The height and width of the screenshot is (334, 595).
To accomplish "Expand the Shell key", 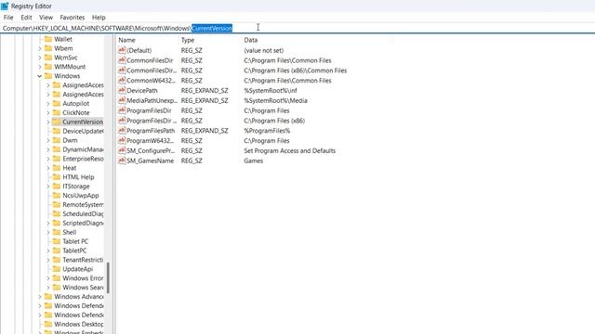I will click(x=48, y=232).
